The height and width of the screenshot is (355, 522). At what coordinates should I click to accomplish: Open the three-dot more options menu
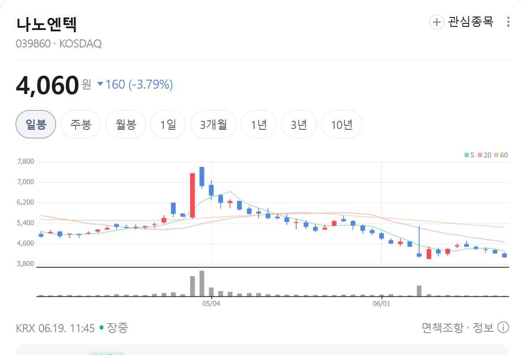tap(508, 22)
